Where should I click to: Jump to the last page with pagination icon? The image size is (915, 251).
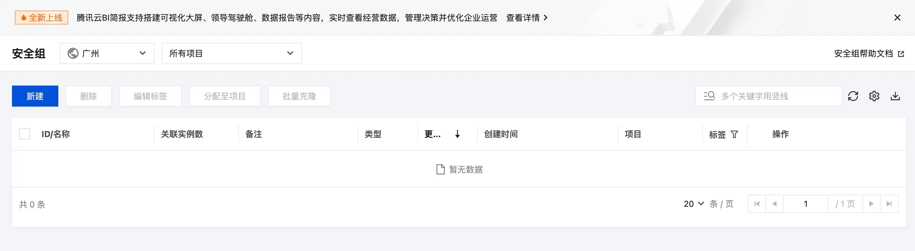click(889, 203)
